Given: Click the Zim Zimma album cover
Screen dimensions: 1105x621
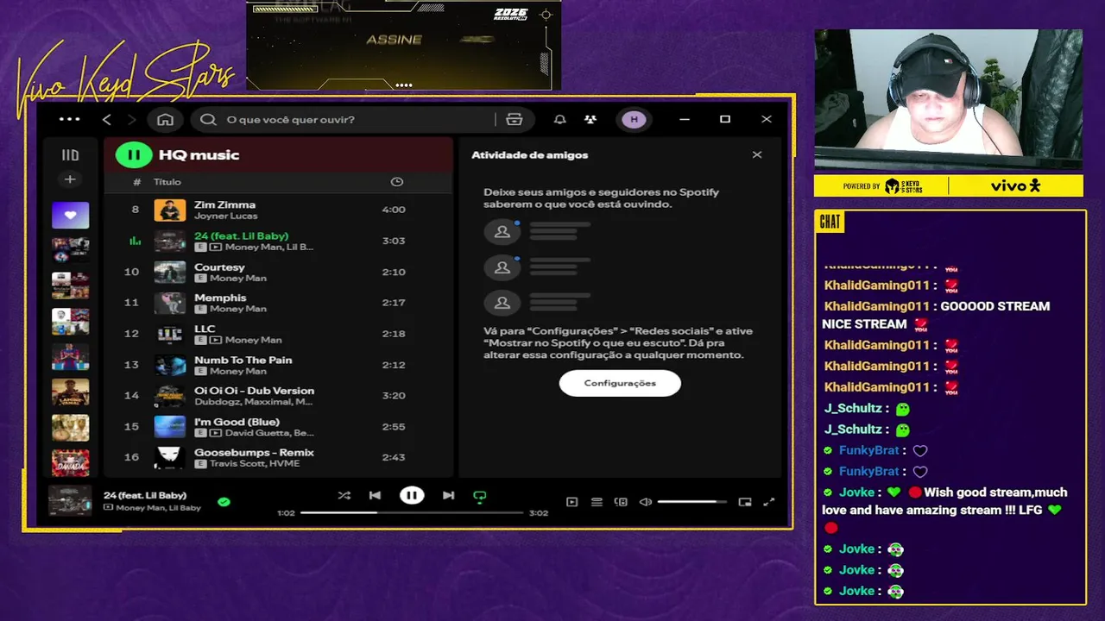Looking at the screenshot, I should [170, 210].
